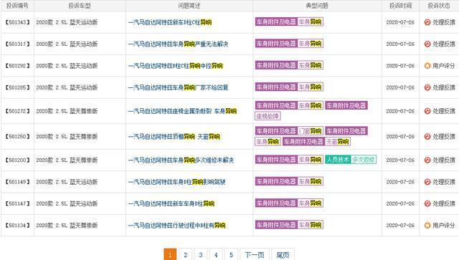Open complaint titled 车身异响严重无法解决
This screenshot has width=459, height=260.
179,44
